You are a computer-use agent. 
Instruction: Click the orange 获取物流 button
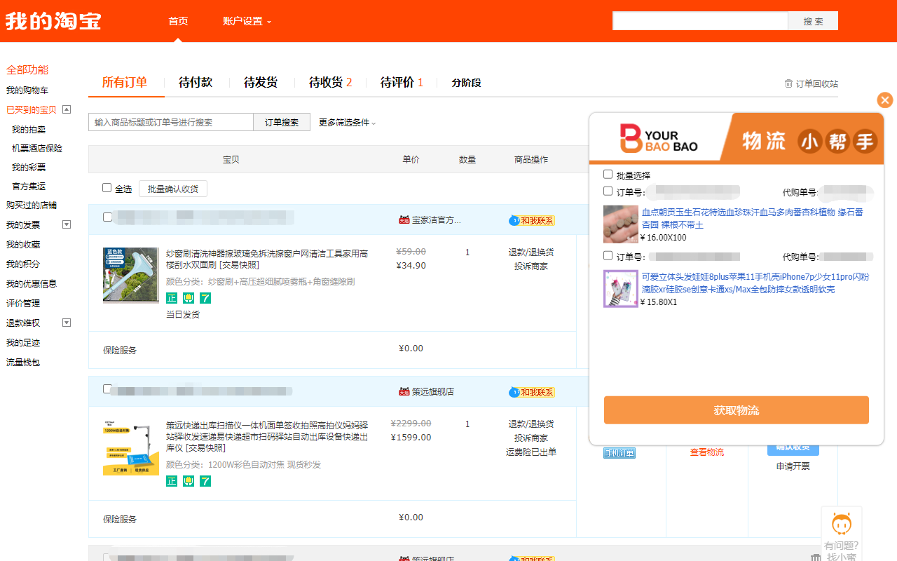click(x=737, y=410)
